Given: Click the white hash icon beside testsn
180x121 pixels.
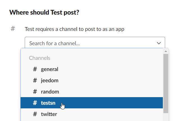Looking at the screenshot, I should click(35, 103).
